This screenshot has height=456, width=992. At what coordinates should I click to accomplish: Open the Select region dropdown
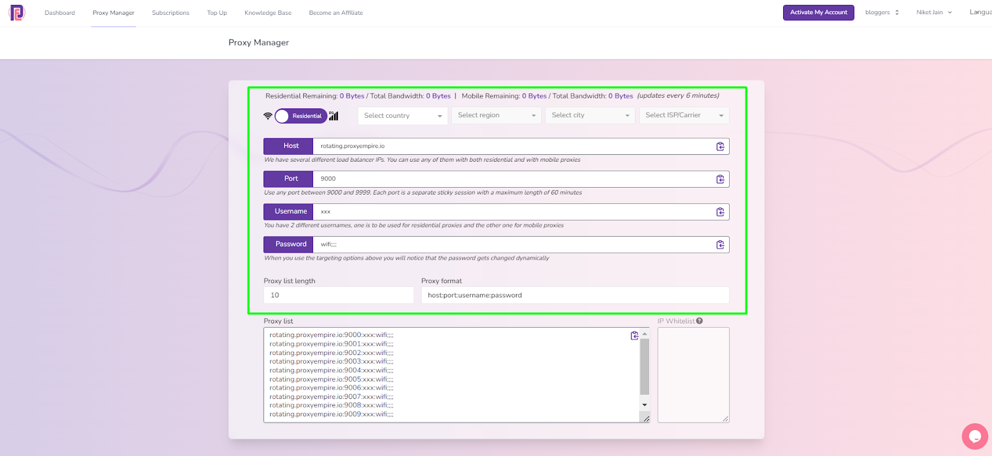tap(497, 115)
